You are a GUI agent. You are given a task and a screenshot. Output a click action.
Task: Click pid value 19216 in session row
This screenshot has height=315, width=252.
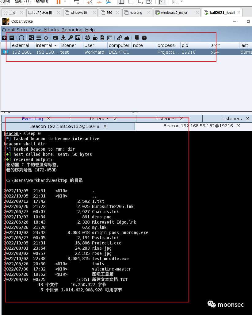(x=189, y=52)
